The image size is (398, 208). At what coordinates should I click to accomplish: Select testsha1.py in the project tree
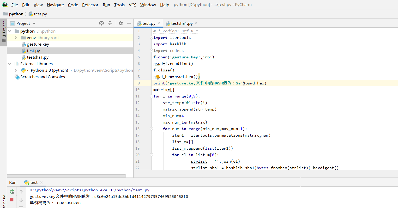click(38, 57)
